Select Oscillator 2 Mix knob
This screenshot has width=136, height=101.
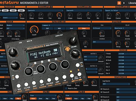coord(98,15)
